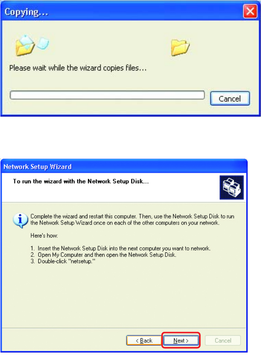Click the flying document sheet icon

pyautogui.click(x=43, y=43)
